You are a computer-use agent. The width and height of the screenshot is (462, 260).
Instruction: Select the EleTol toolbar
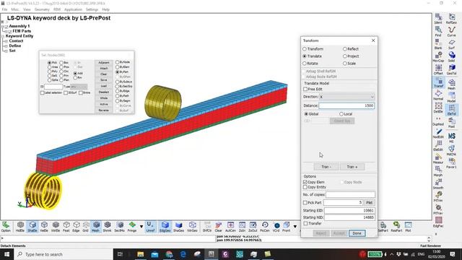click(x=451, y=110)
